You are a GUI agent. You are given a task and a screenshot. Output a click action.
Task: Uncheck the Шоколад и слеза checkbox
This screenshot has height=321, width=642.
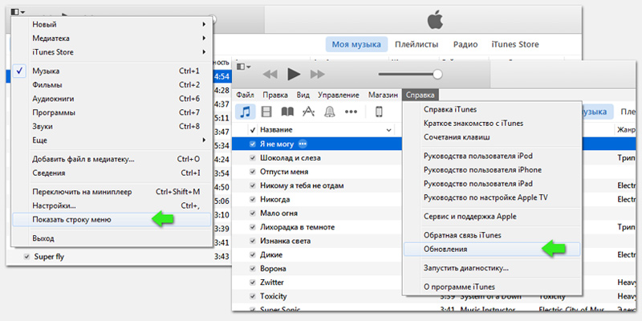click(x=253, y=158)
